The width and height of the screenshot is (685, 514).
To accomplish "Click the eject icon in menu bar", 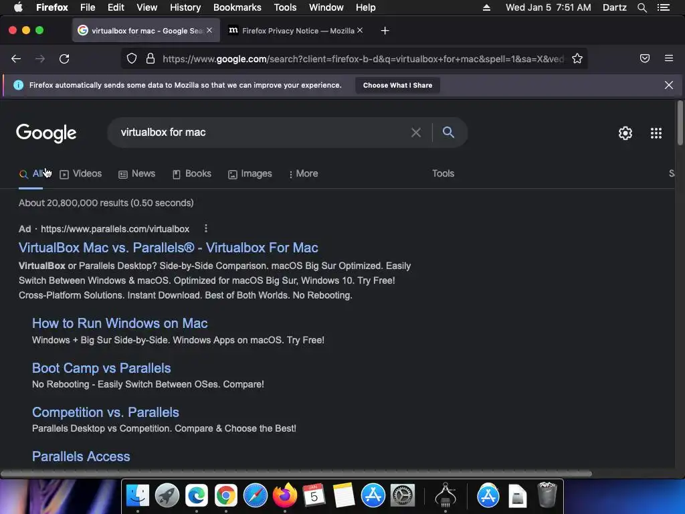I will click(486, 7).
